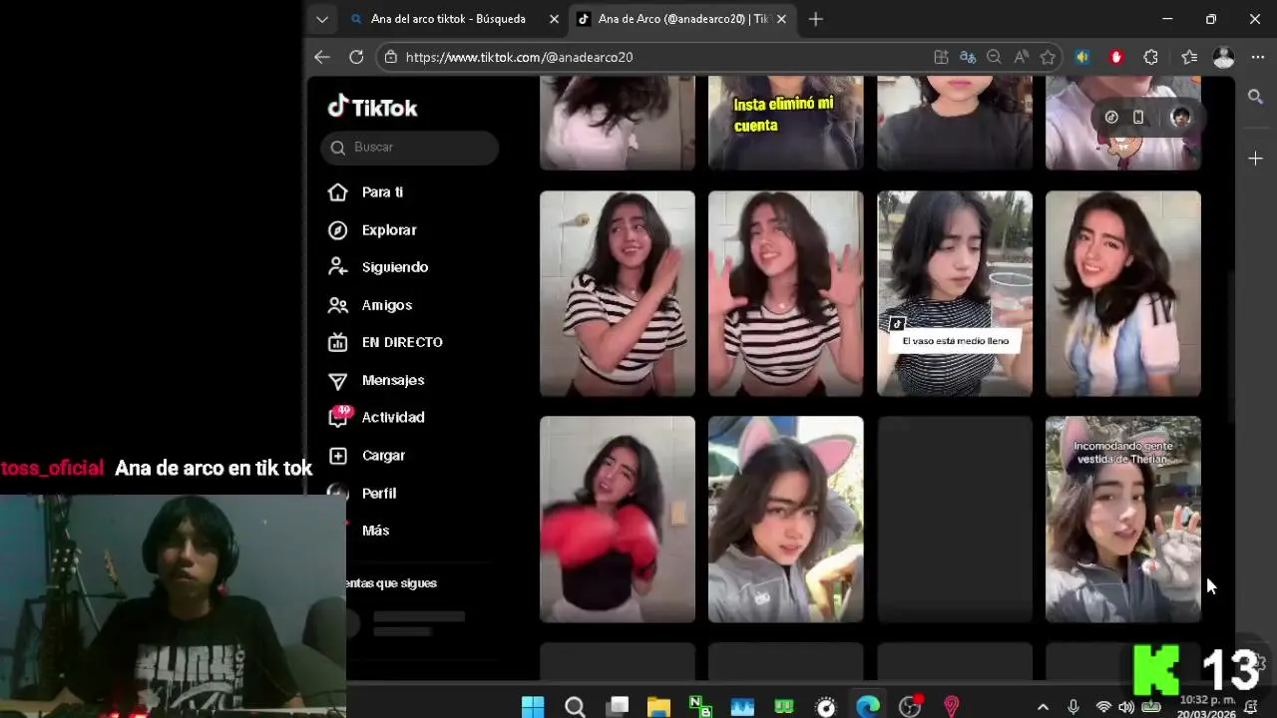Open the Amigos section
The image size is (1277, 718).
tap(387, 305)
